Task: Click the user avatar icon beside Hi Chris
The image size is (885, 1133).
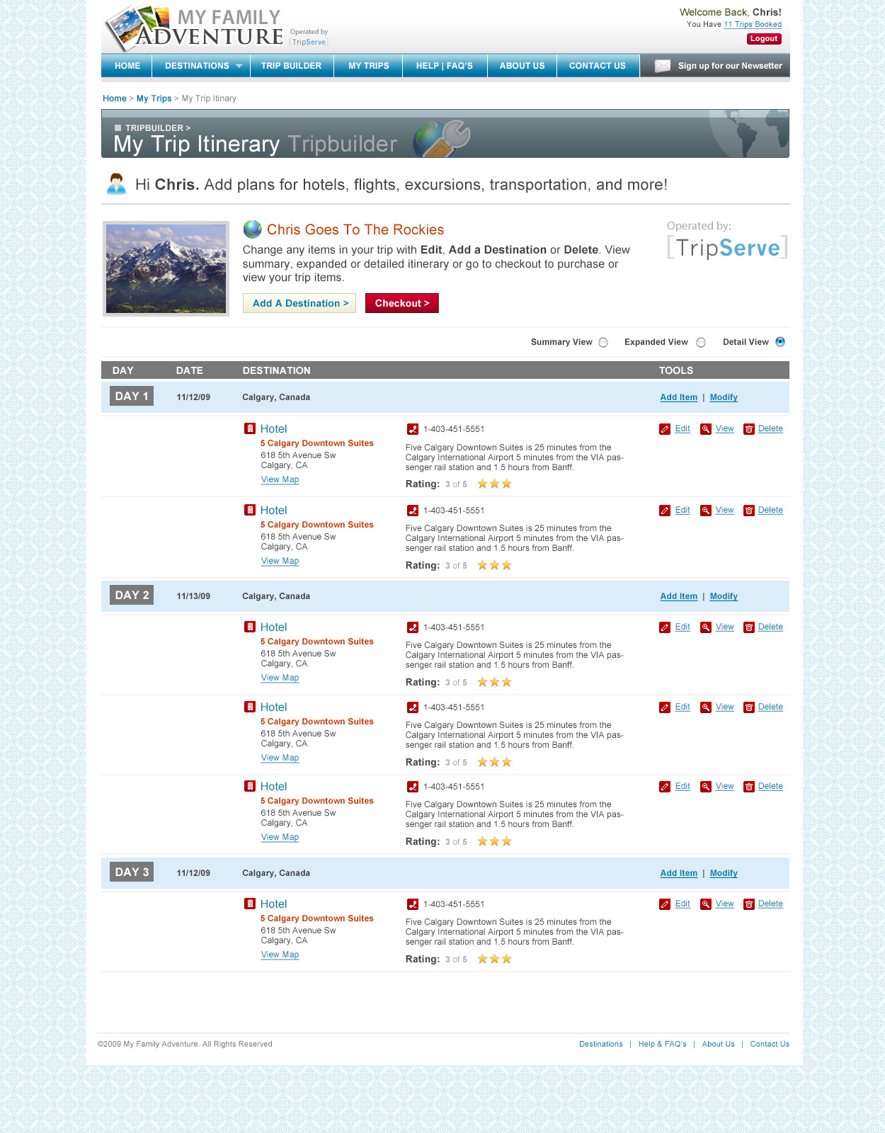Action: [116, 184]
